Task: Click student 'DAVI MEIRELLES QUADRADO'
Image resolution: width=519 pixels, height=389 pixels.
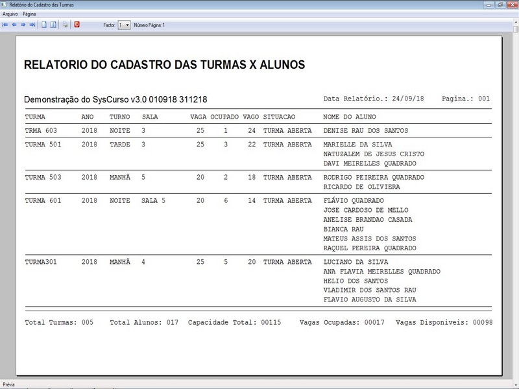Action: pos(370,164)
